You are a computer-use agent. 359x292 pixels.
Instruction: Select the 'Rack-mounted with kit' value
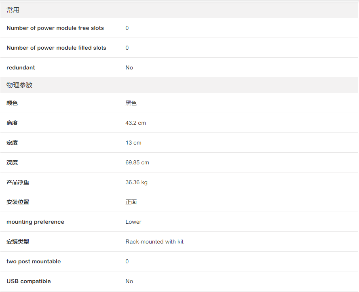pos(154,242)
